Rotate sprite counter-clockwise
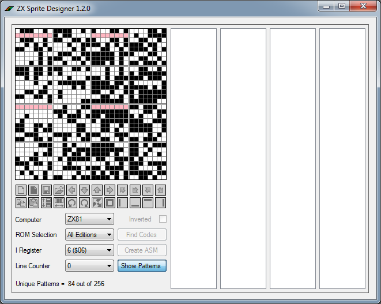This screenshot has height=304, width=381. point(71,202)
